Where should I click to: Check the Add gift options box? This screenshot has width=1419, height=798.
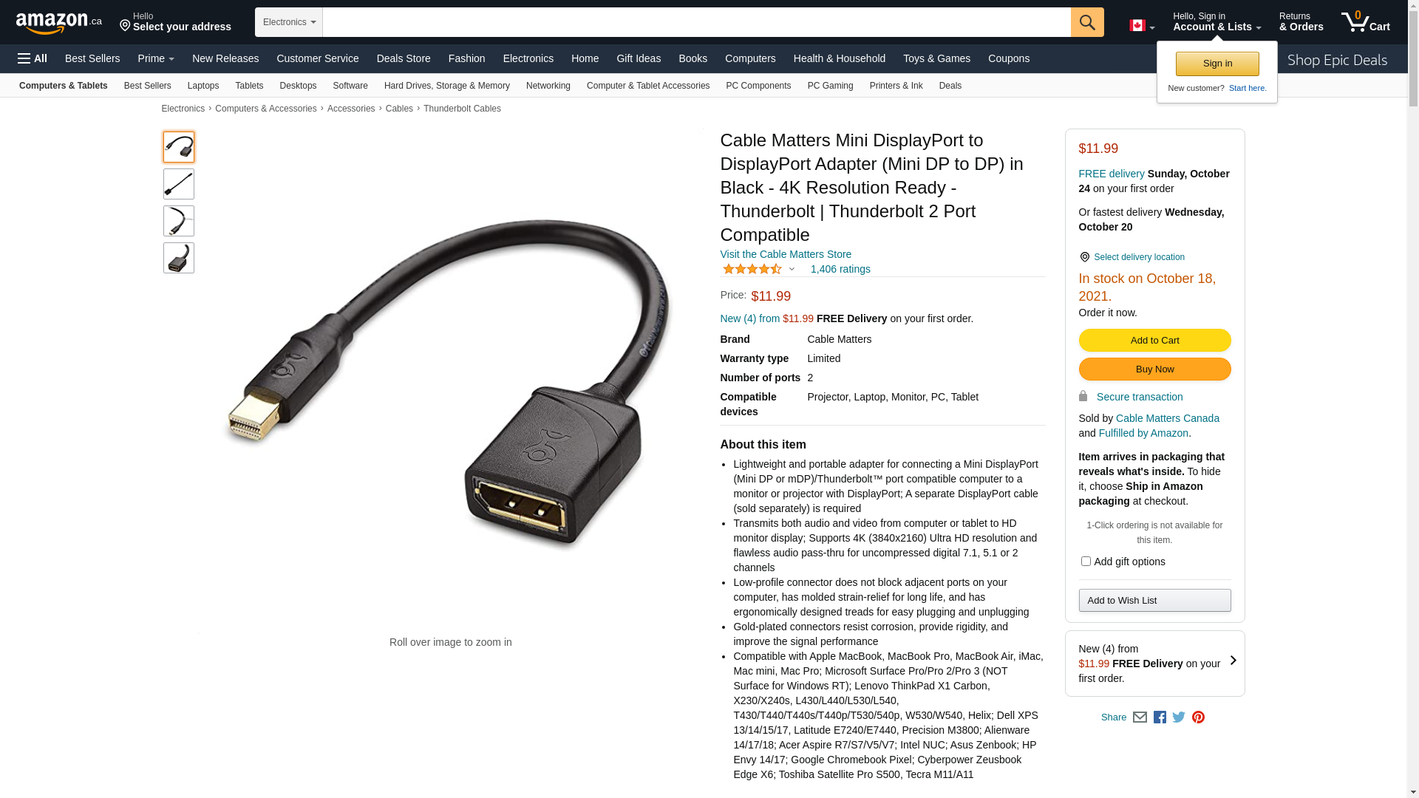[1086, 562]
